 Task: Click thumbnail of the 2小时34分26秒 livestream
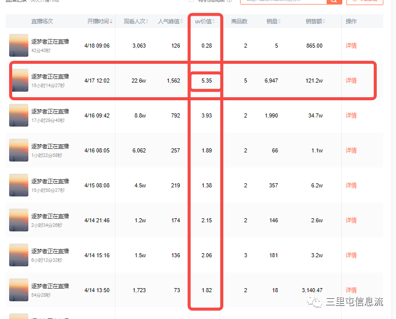19,220
